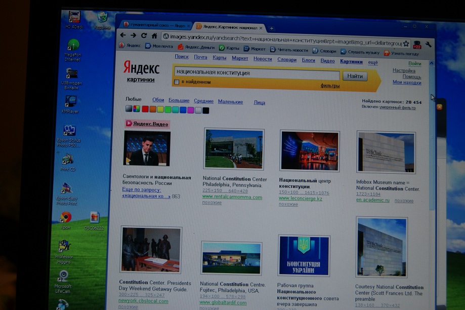Viewport: 465px width, 310px height.
Task: Pick the magenta color filter swatch
Action: click(190, 110)
